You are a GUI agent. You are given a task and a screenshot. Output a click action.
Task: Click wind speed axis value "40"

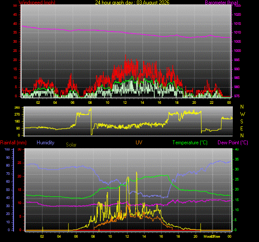(x=15, y=24)
